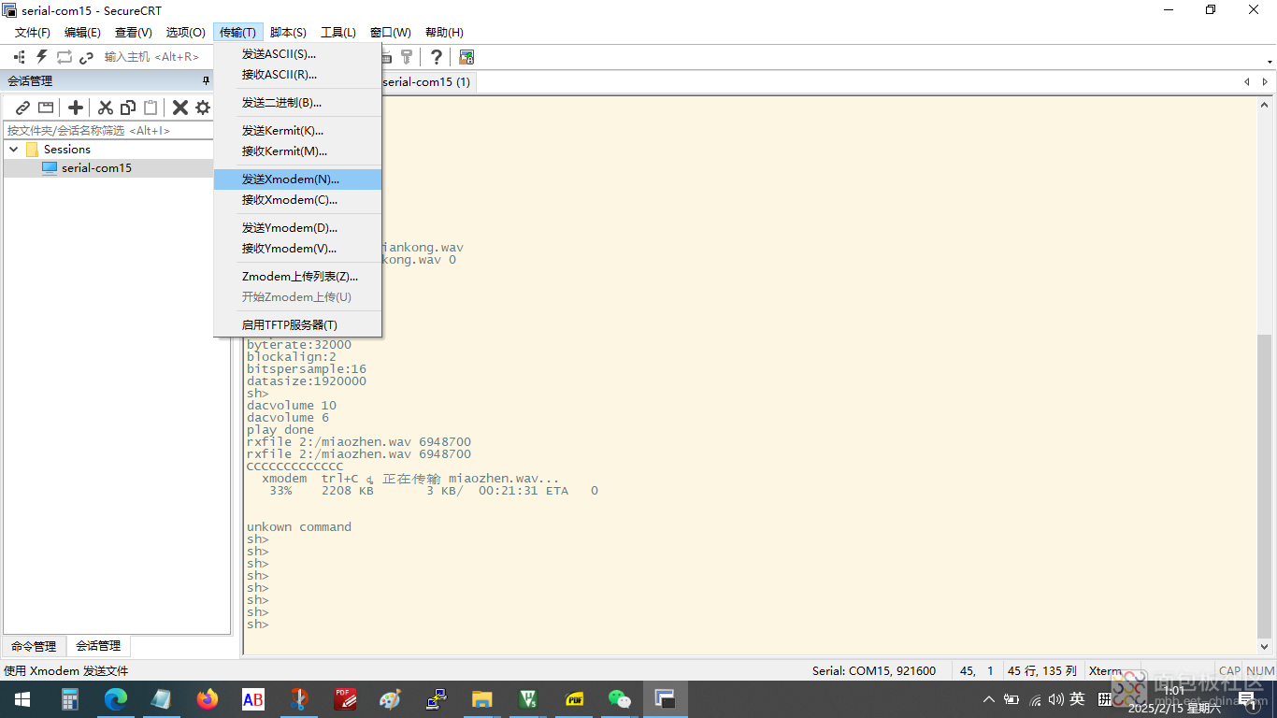
Task: Click tab scroll right arrow
Action: pyautogui.click(x=1265, y=82)
